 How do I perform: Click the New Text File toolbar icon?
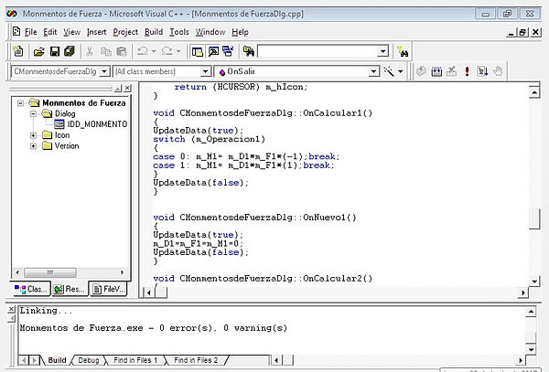(x=18, y=51)
